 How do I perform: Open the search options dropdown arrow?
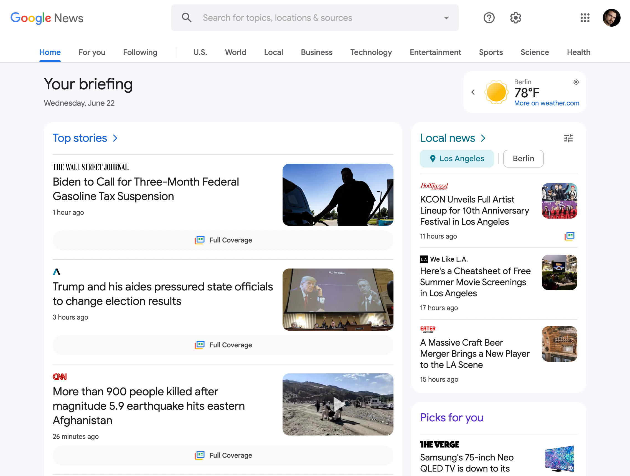(446, 18)
